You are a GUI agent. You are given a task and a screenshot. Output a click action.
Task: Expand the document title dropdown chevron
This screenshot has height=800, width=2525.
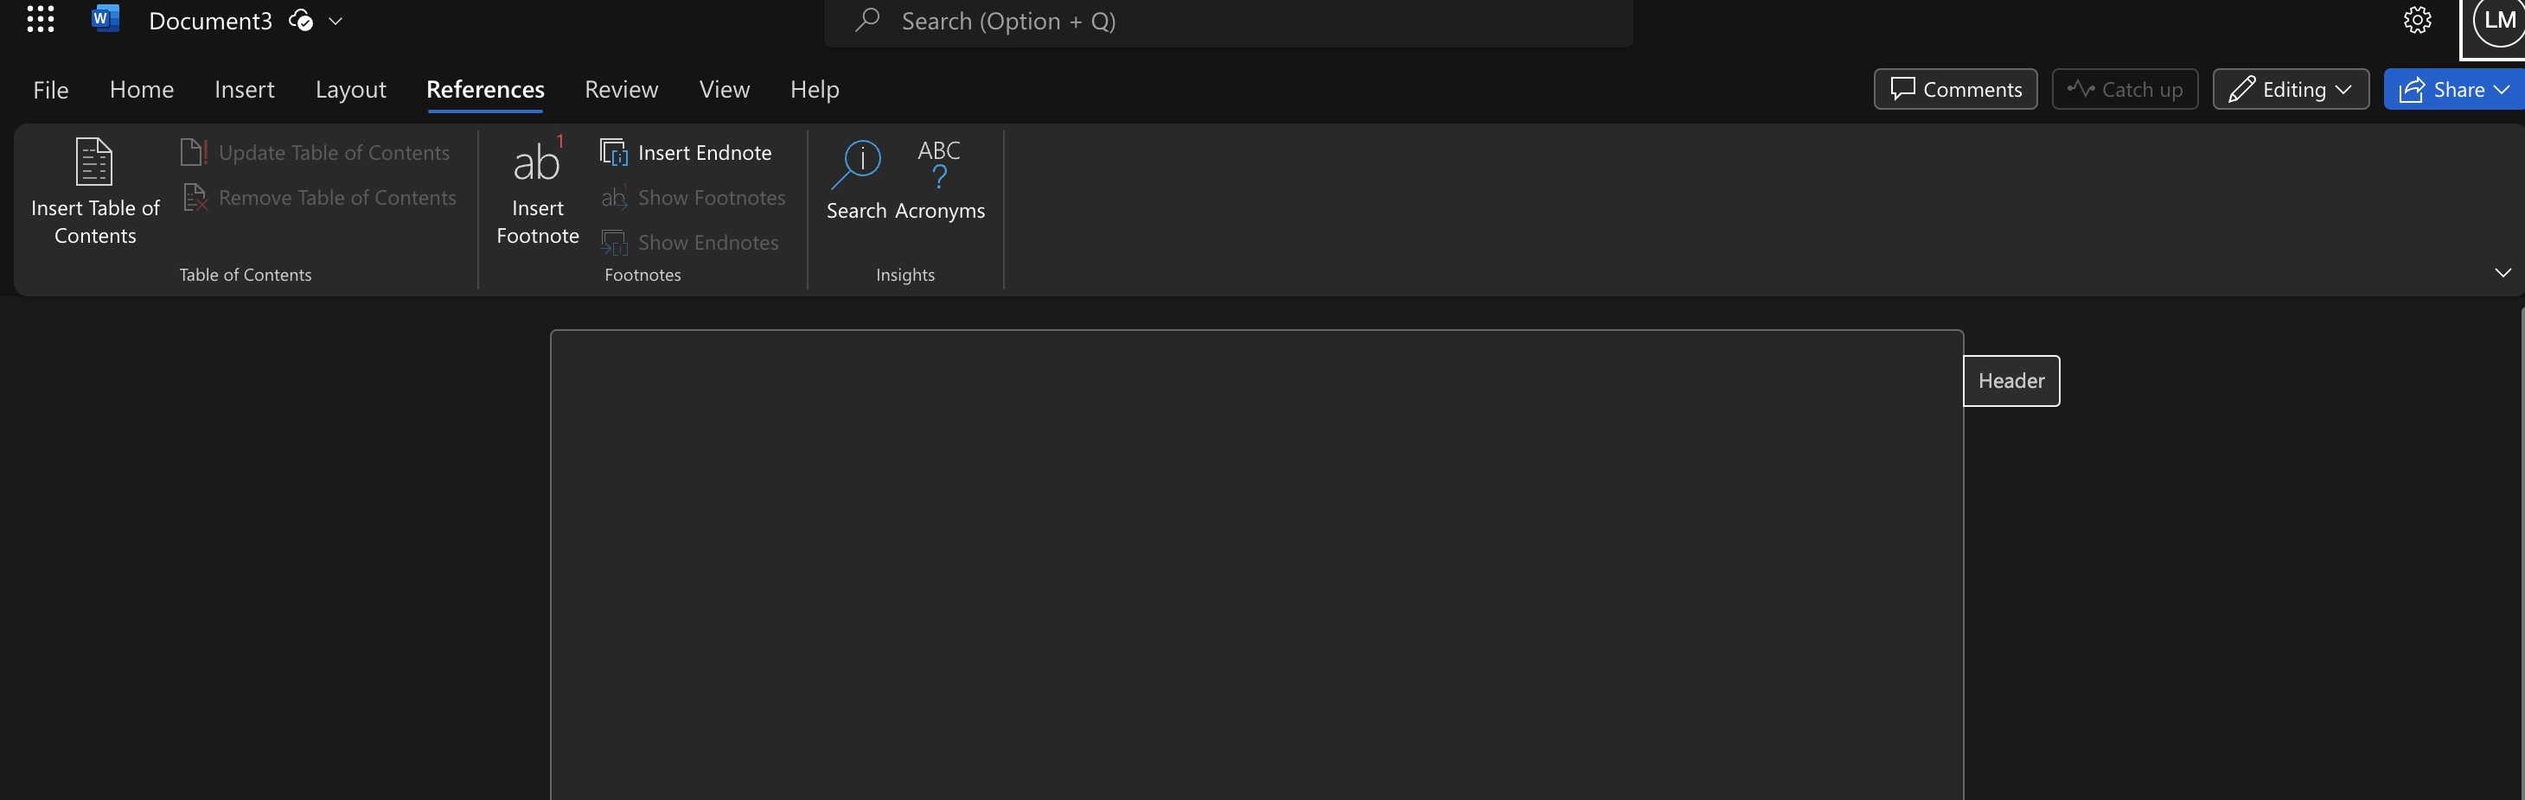pyautogui.click(x=336, y=21)
